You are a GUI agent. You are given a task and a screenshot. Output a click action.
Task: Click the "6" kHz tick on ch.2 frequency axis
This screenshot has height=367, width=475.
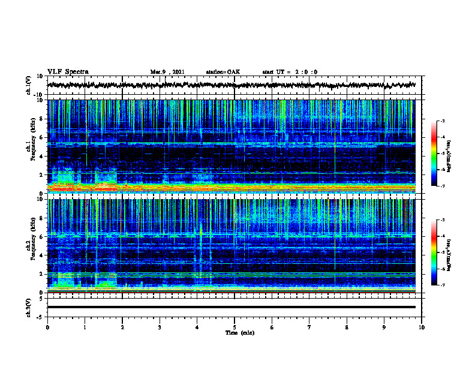41,236
